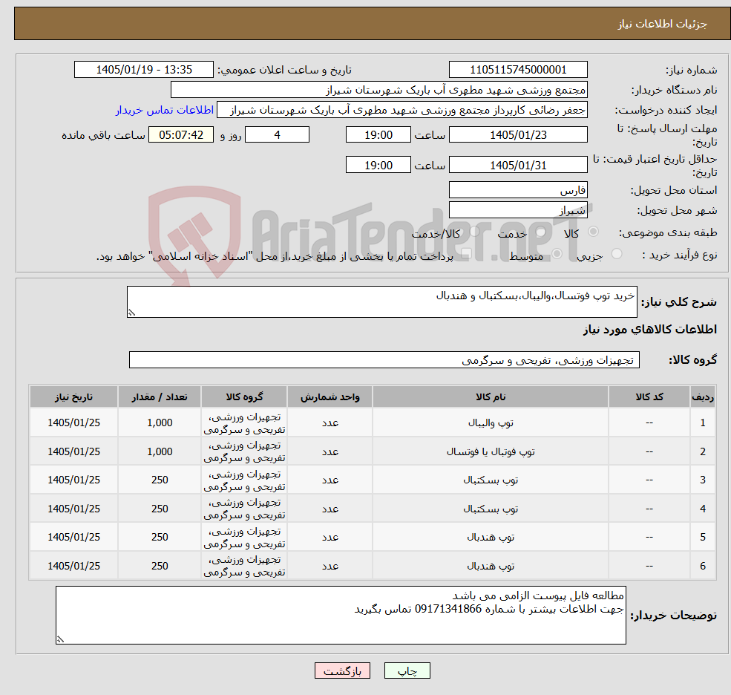Click the request creator name field
The width and height of the screenshot is (731, 695).
point(401,110)
